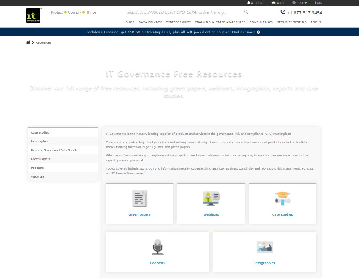Open the Security Testing menu
Image resolution: width=359 pixels, height=278 pixels.
(292, 22)
